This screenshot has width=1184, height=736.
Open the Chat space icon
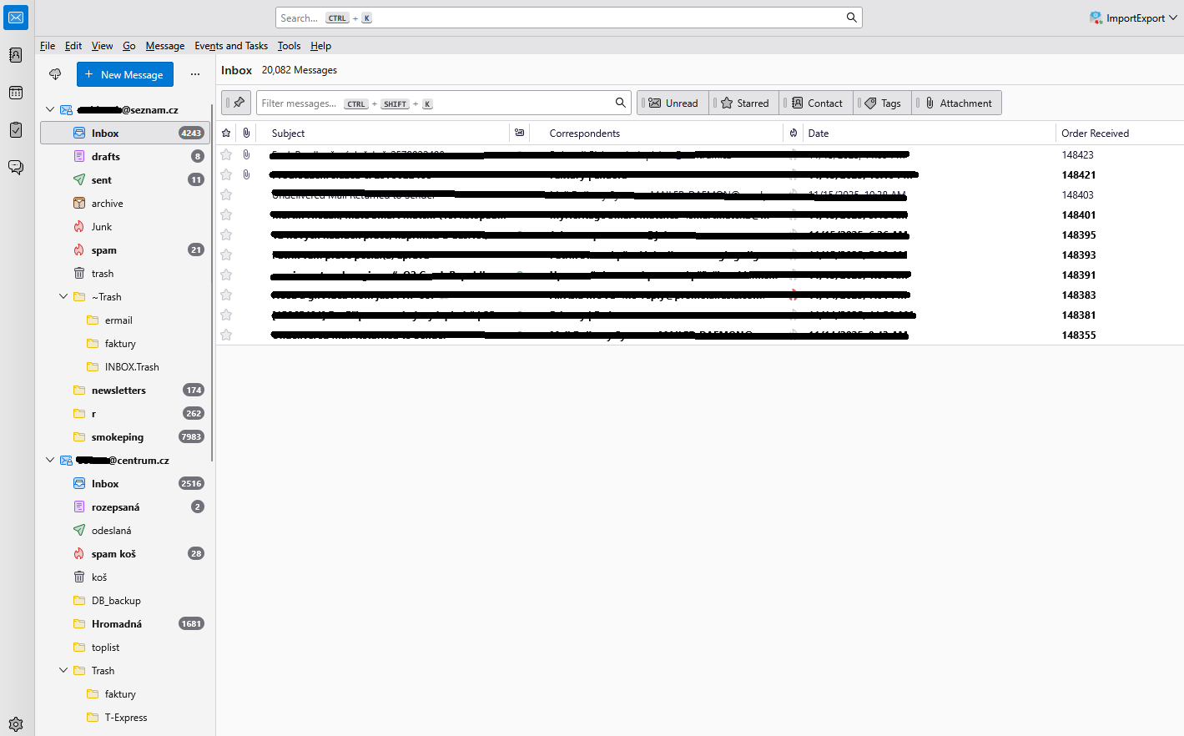pos(16,167)
